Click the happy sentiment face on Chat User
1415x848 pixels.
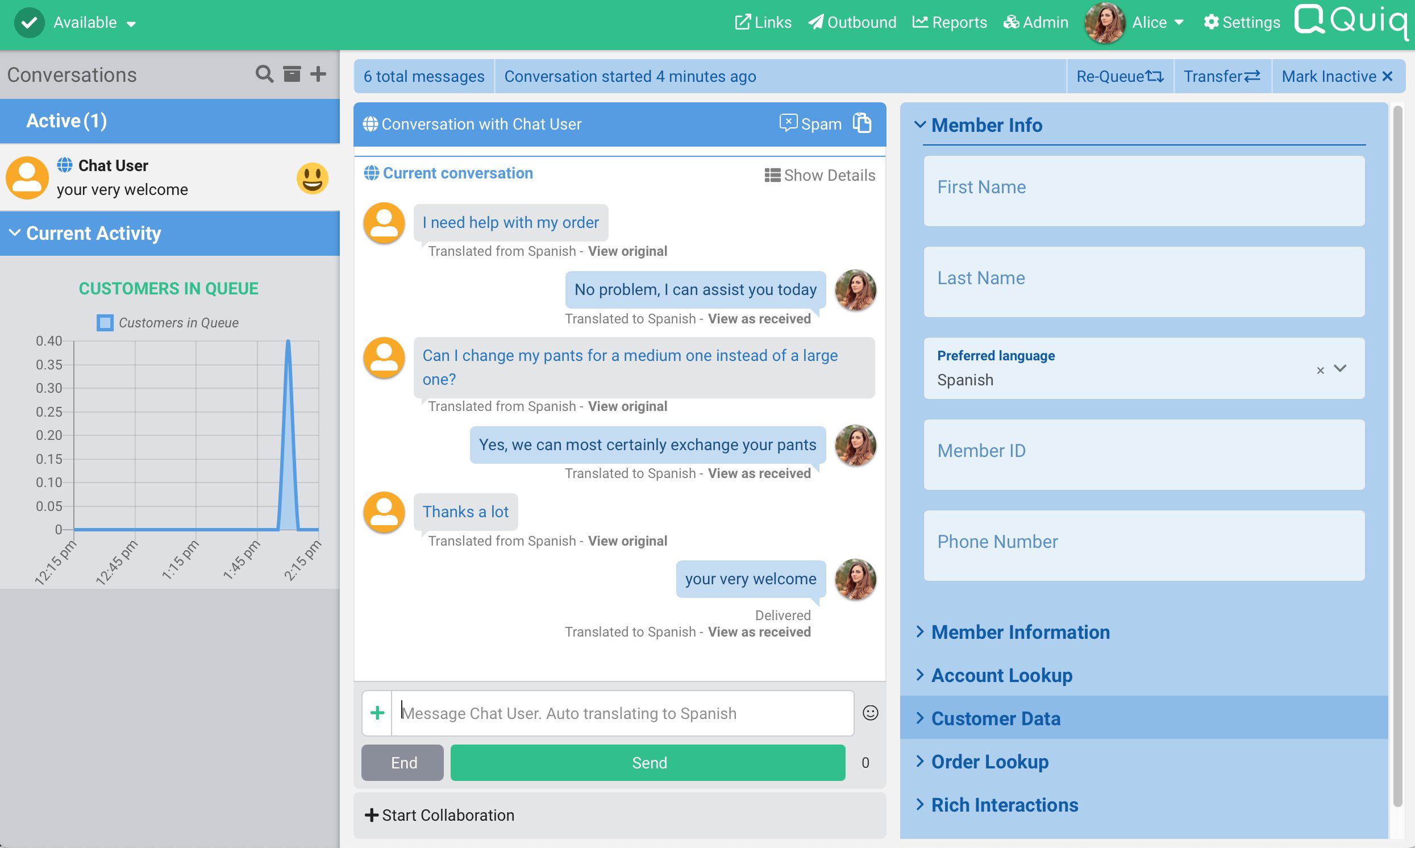(313, 178)
